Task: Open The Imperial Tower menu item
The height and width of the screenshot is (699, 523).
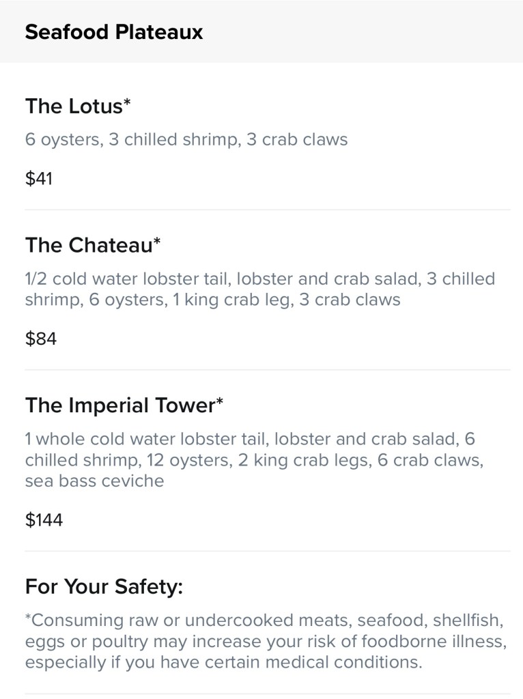Action: coord(119,405)
